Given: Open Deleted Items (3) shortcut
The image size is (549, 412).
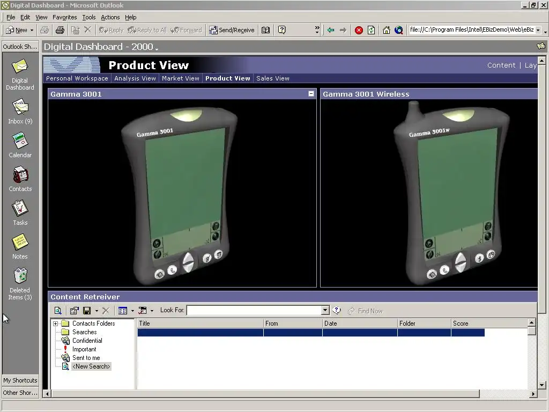Looking at the screenshot, I should 20,284.
